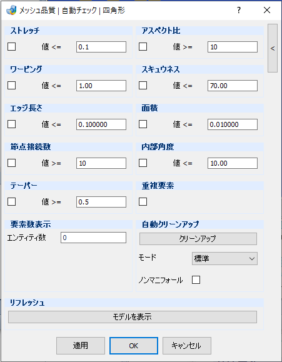
Task: Click the クリーンアップ button
Action: (198, 238)
